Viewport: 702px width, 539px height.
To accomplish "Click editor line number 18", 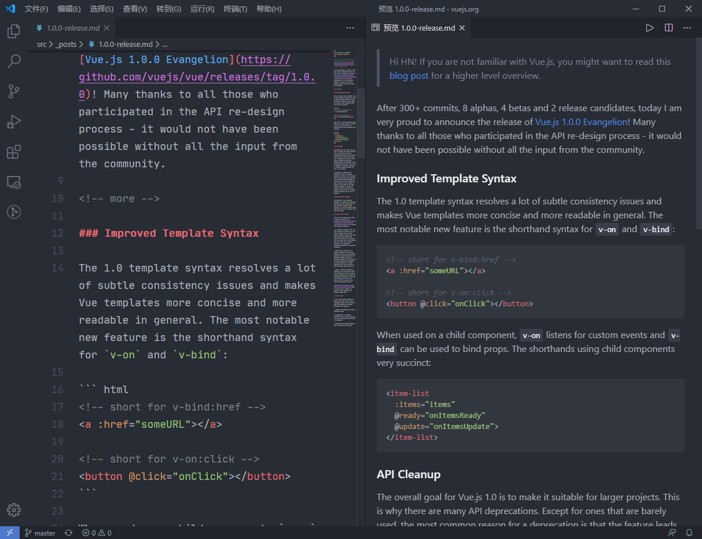I will click(57, 424).
